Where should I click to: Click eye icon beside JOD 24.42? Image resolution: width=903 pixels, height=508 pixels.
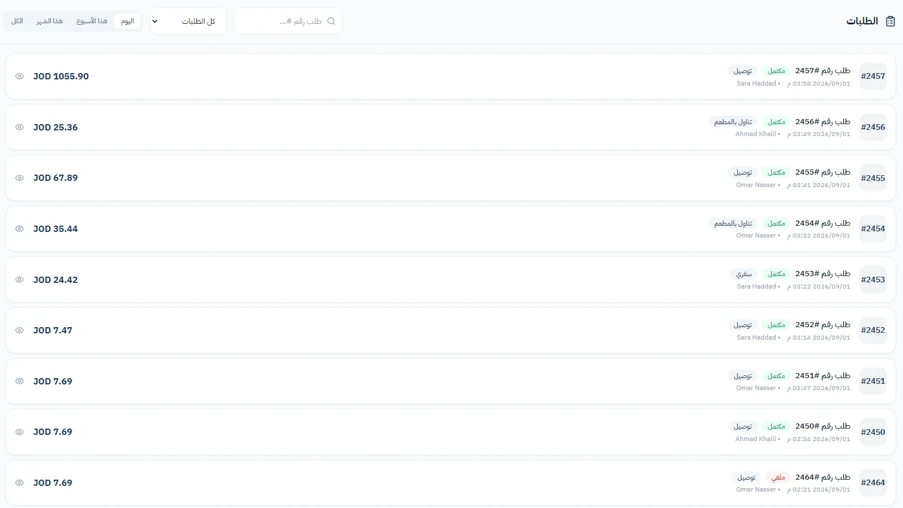click(19, 280)
